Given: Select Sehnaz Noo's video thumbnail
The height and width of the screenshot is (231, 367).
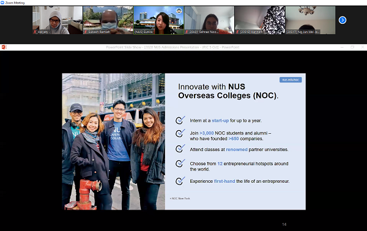Looking at the screenshot, I should point(209,20).
